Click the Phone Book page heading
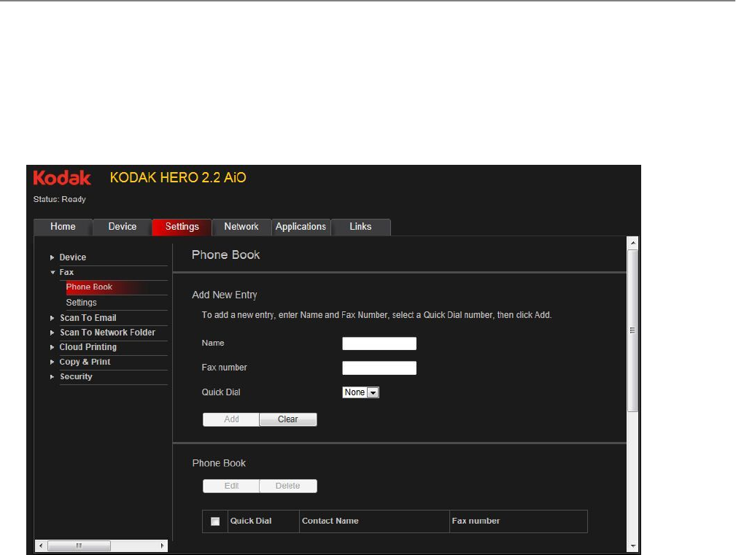Image resolution: width=736 pixels, height=555 pixels. click(226, 255)
